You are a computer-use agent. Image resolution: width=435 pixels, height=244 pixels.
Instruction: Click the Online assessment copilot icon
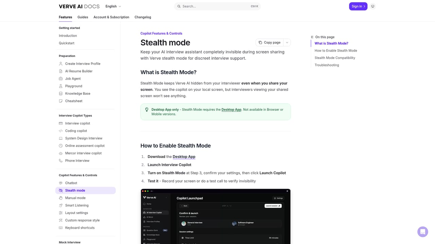[x=61, y=146]
